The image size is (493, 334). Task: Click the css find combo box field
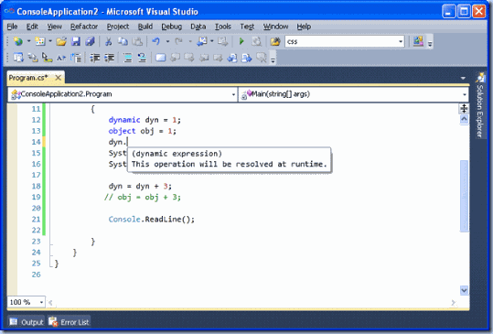[341, 41]
